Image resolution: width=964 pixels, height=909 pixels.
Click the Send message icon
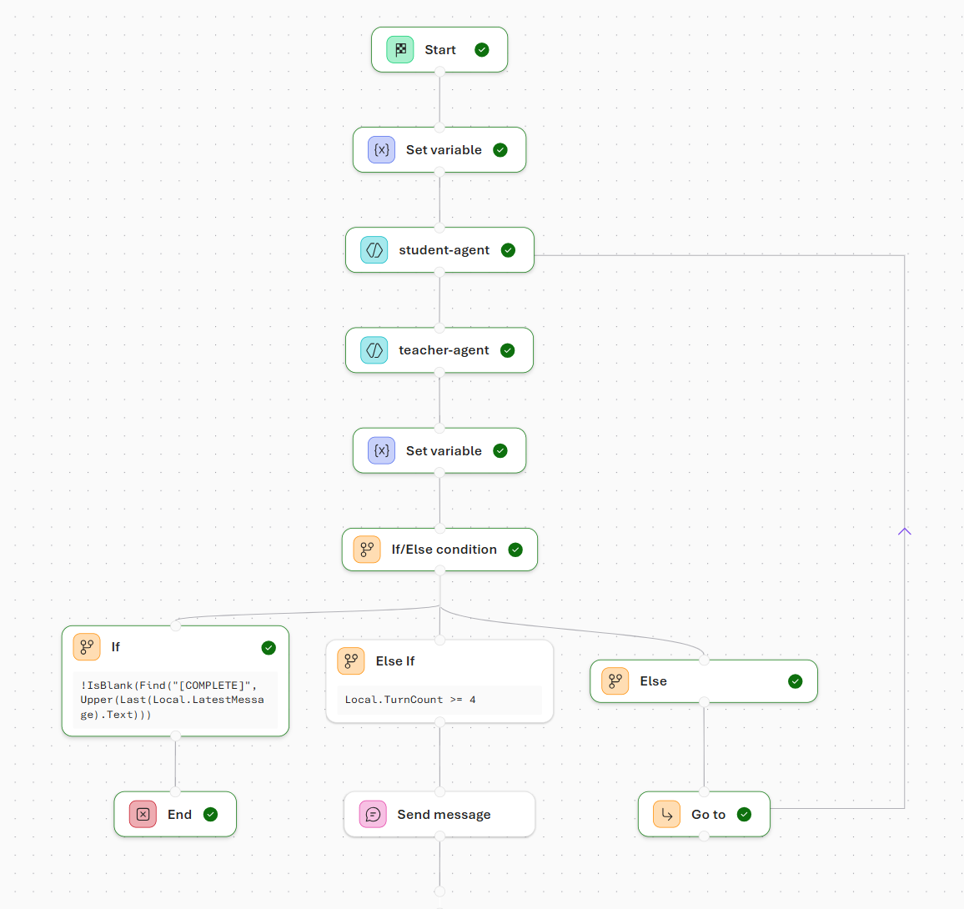374,814
